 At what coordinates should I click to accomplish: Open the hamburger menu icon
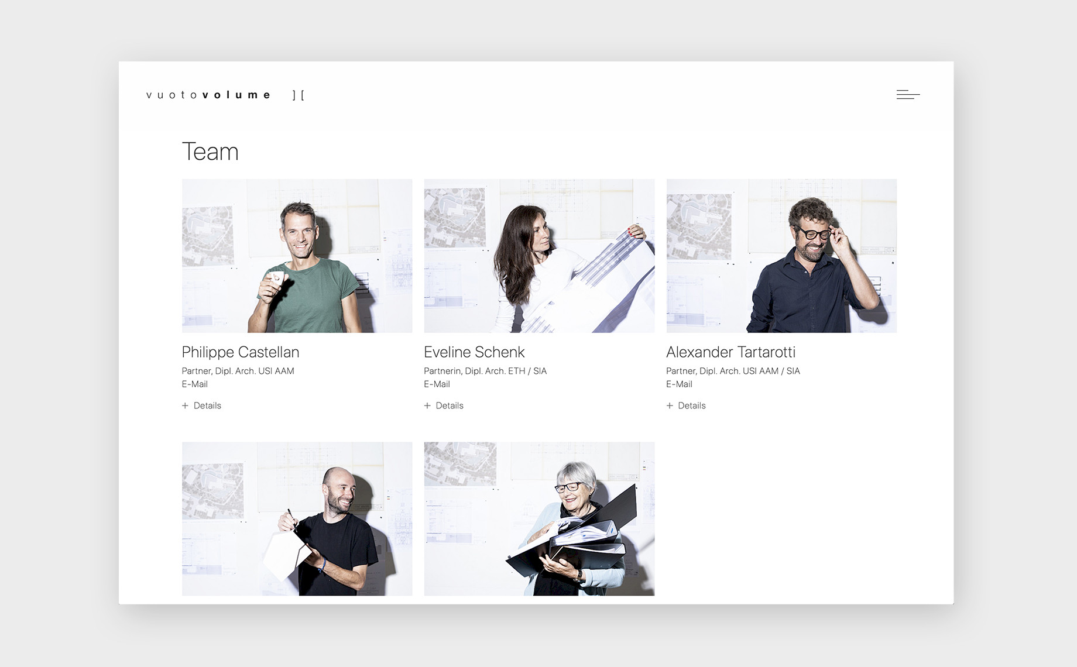pos(908,95)
